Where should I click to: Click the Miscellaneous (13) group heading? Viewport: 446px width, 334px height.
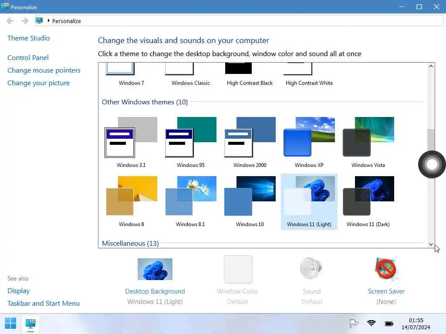(x=130, y=244)
